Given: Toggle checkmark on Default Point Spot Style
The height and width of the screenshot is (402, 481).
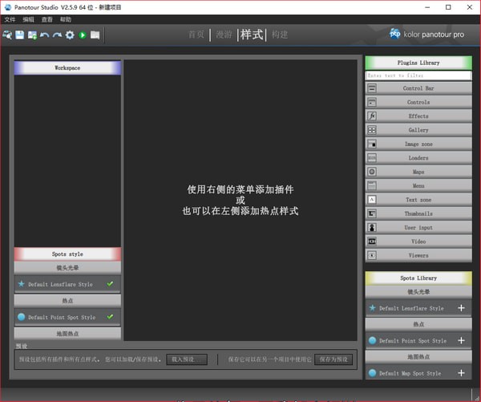Looking at the screenshot, I should 109,317.
